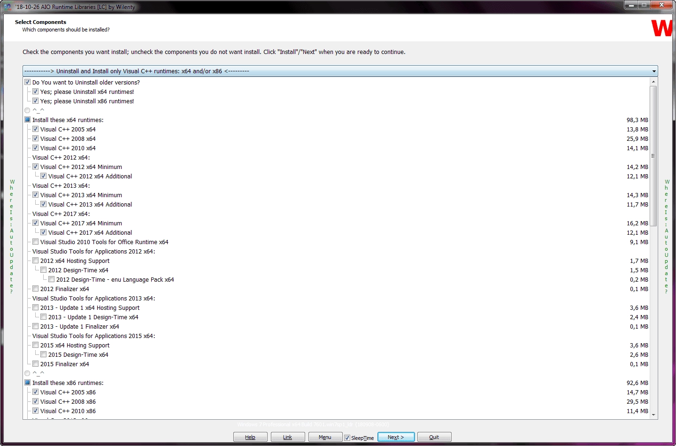Image resolution: width=676 pixels, height=446 pixels.
Task: Check 2012 Design-Time enu Language Pack x64
Action: pos(51,279)
